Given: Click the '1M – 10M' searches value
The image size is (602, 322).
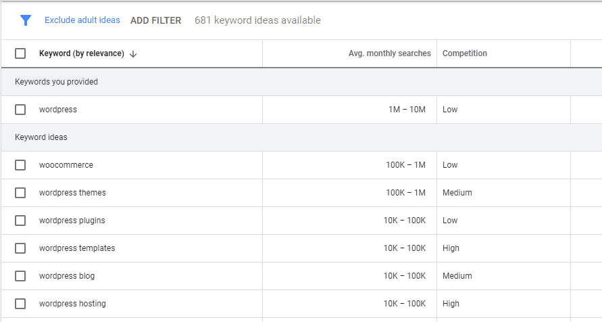Looking at the screenshot, I should point(407,110).
